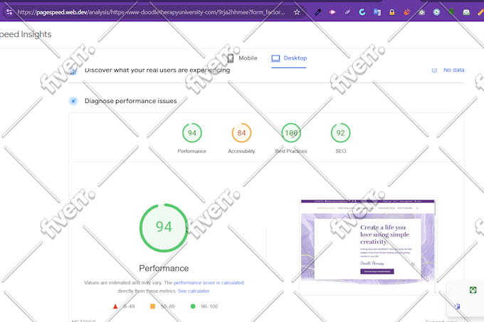Open the blue circular disc extension
Screen dimensions: 484x322
pos(436,12)
